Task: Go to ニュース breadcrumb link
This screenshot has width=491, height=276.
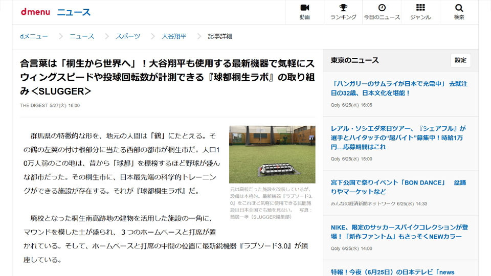Action: (82, 36)
